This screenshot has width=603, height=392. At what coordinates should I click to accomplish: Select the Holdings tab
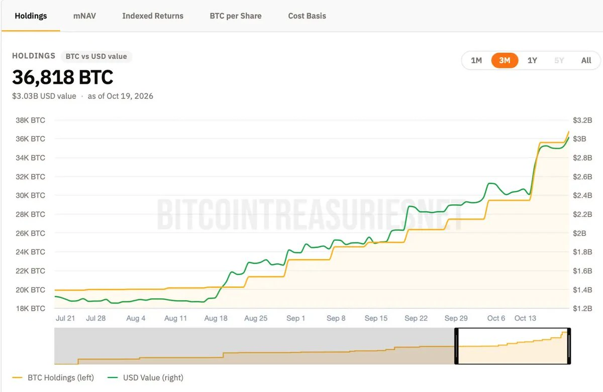(31, 16)
